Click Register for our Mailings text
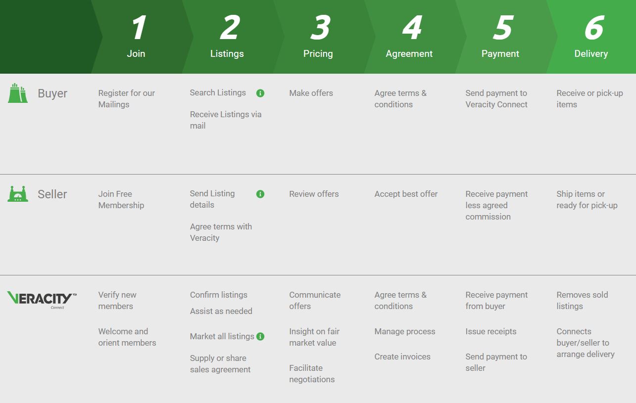This screenshot has width=636, height=403. click(x=126, y=99)
